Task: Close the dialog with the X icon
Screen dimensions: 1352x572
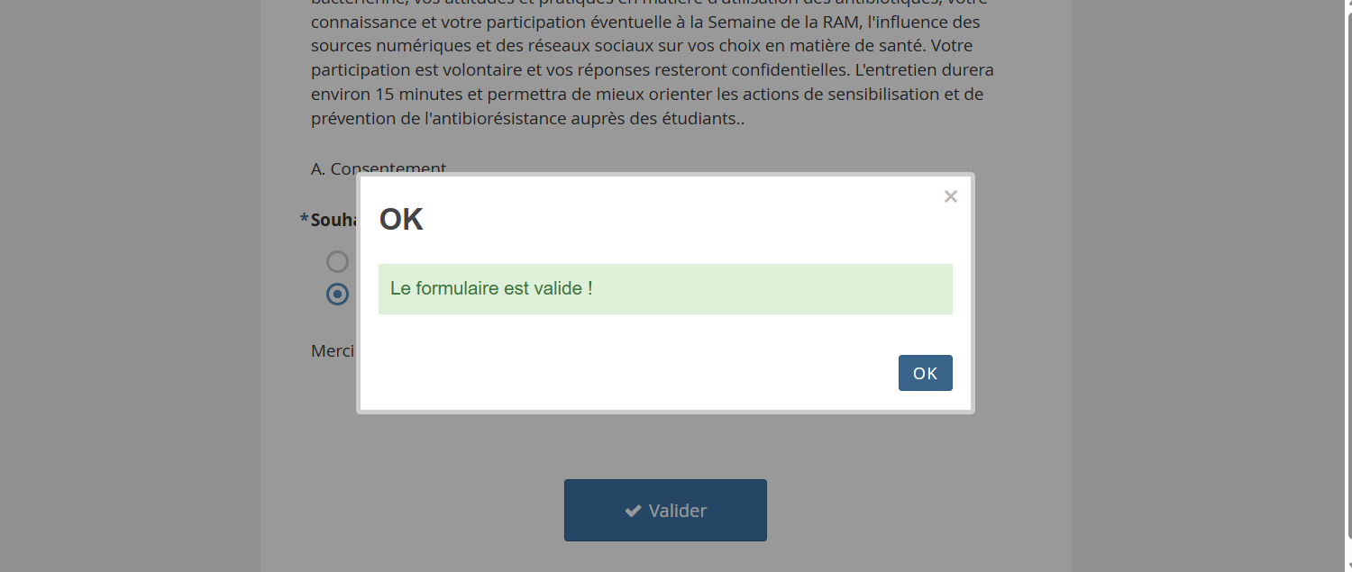Action: tap(950, 196)
